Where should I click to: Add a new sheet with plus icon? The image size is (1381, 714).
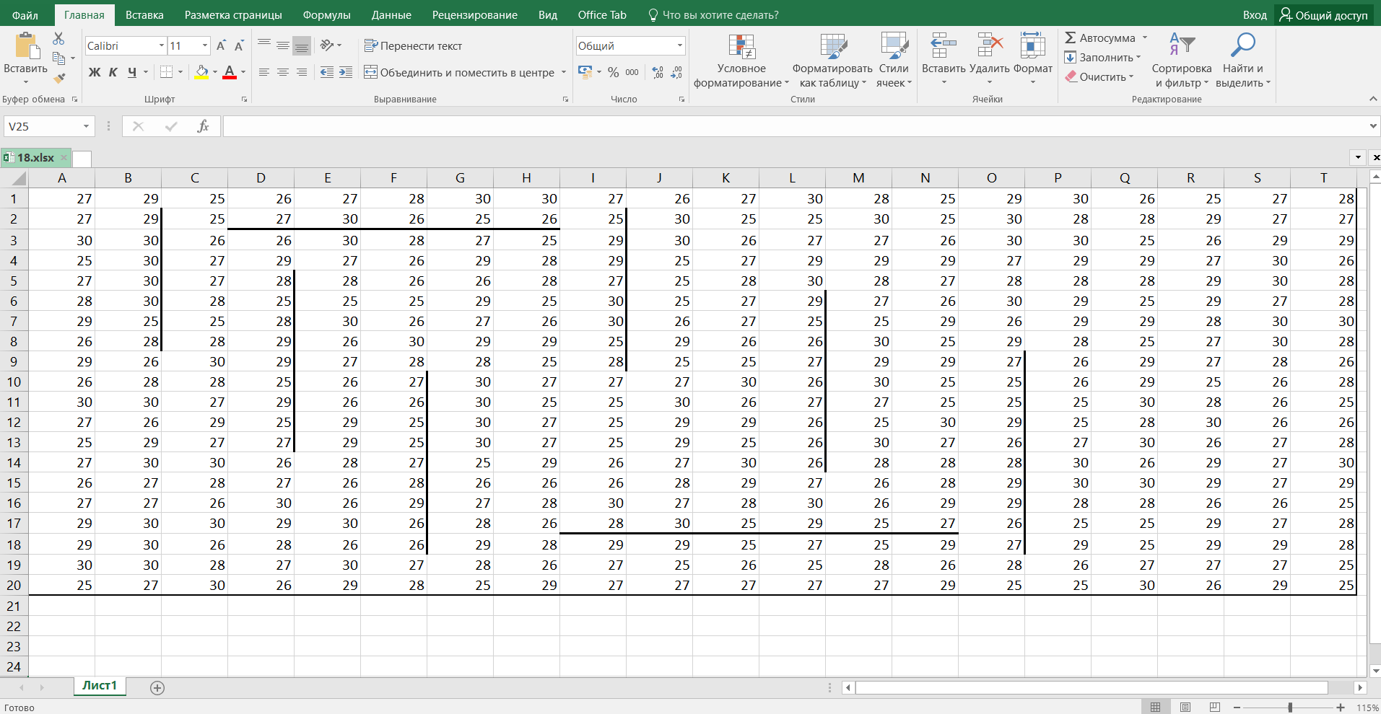(157, 688)
